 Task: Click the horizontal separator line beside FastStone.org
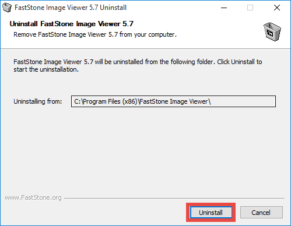tap(174, 198)
